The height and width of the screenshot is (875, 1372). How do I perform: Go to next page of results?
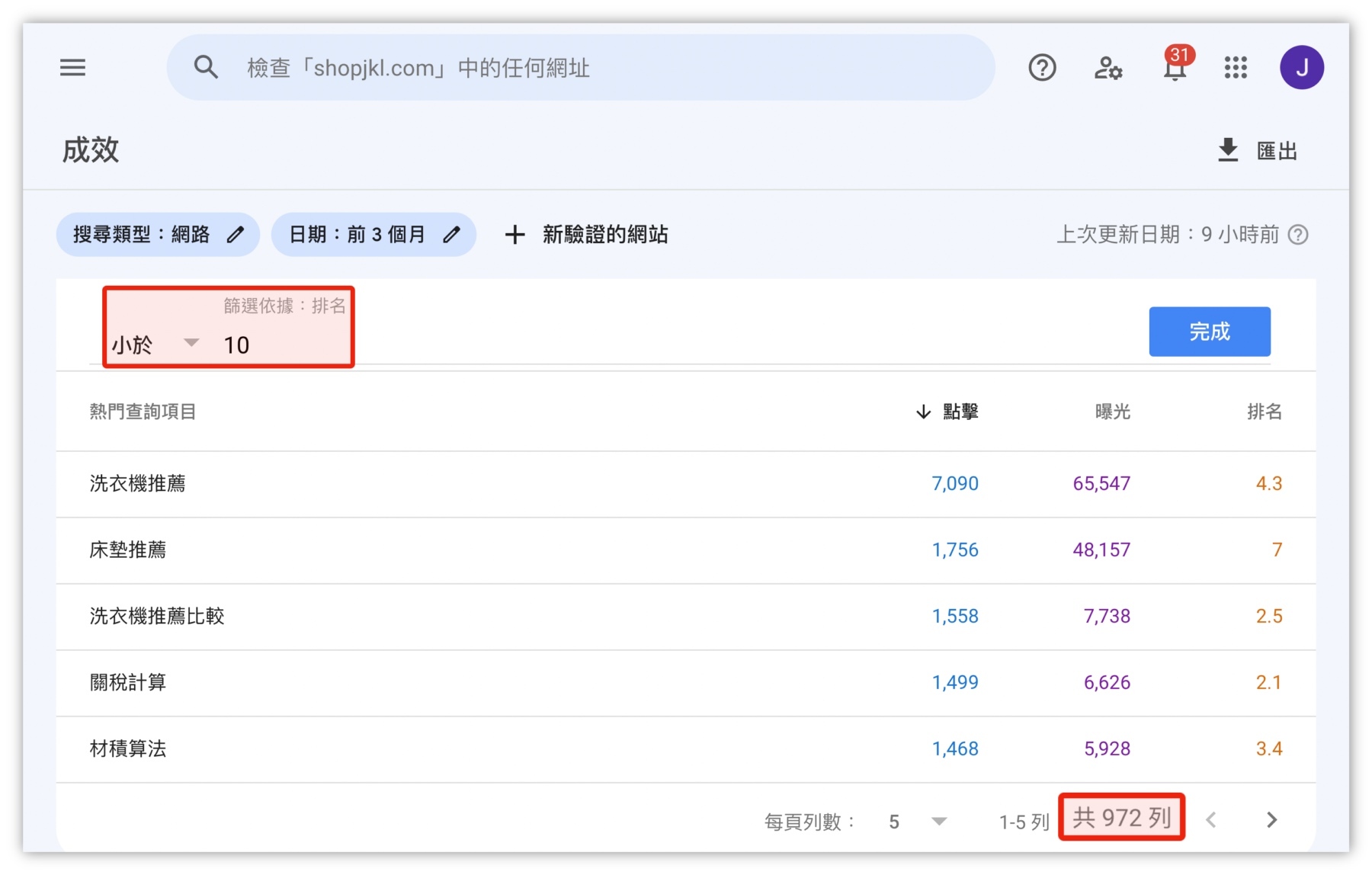(x=1271, y=820)
